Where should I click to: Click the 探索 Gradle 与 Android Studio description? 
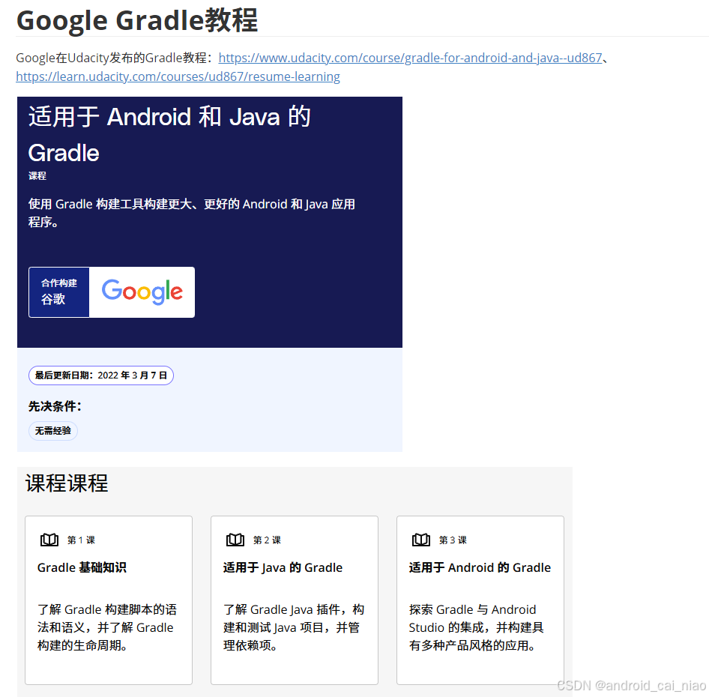pyautogui.click(x=476, y=627)
